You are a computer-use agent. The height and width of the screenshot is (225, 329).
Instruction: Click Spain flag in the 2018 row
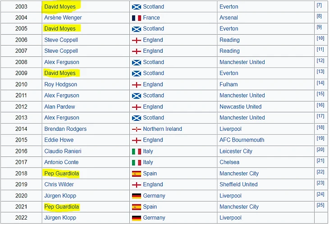(136, 174)
